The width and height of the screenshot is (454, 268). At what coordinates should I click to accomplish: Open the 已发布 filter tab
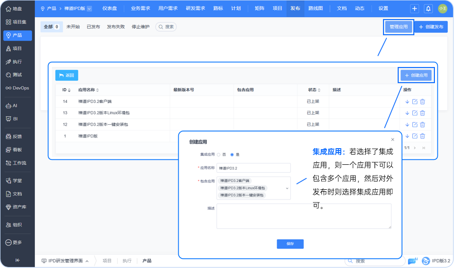coord(93,27)
